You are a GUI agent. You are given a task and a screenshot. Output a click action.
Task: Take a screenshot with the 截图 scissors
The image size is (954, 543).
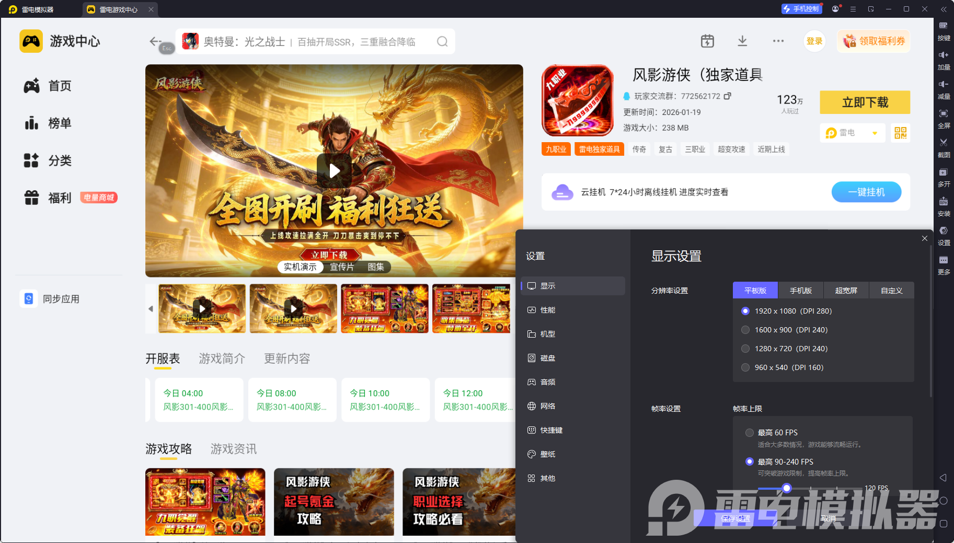point(944,148)
